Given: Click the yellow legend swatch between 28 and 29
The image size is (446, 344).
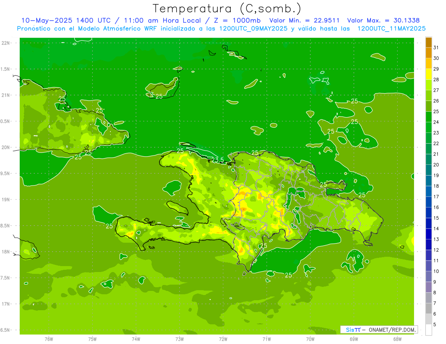Looking at the screenshot, I should pos(429,74).
